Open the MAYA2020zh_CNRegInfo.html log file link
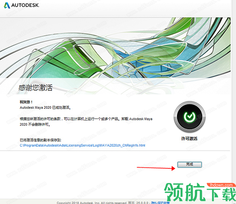 point(83,145)
